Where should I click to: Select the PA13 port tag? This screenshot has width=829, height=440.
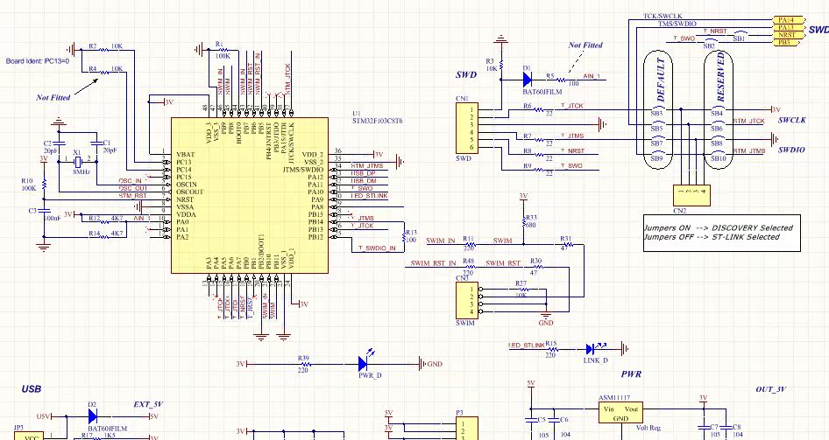[x=789, y=27]
